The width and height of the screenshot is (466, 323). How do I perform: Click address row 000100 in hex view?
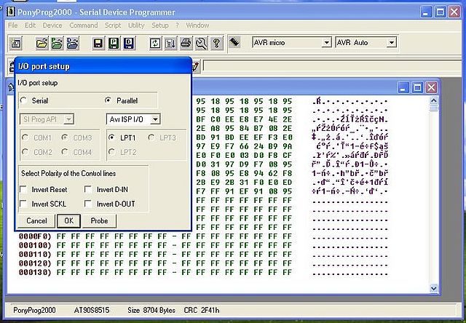point(35,245)
